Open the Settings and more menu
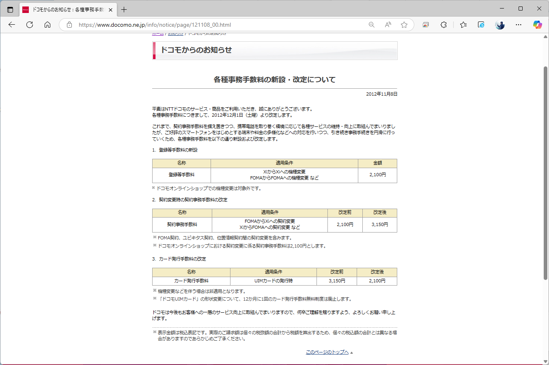The image size is (549, 365). coord(519,25)
